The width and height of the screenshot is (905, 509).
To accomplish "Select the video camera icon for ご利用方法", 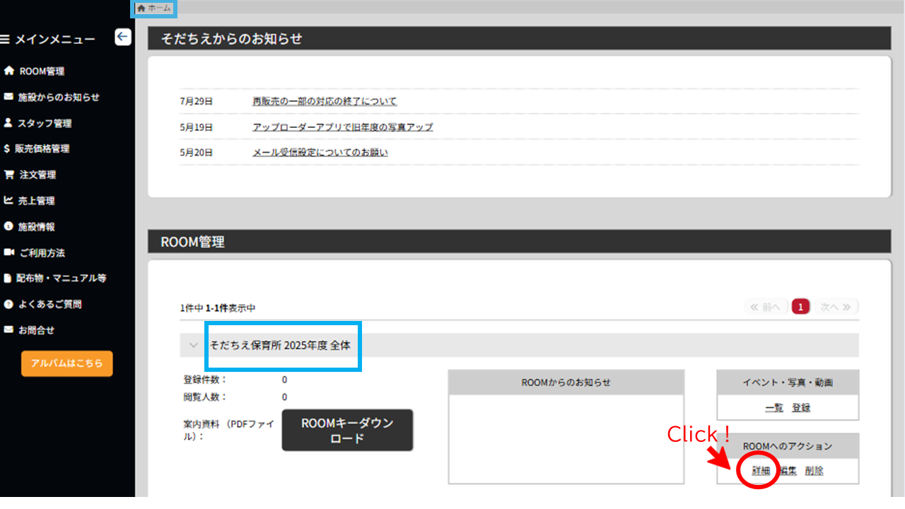I will [x=8, y=252].
